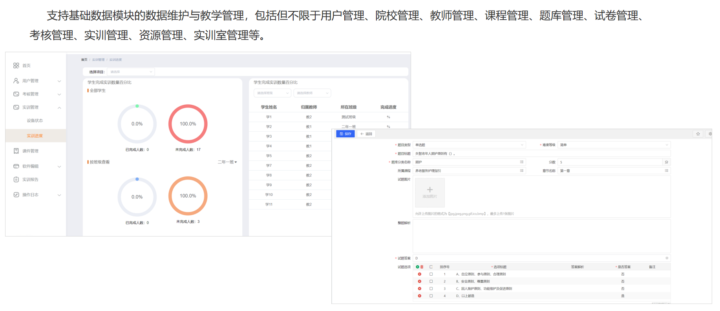Open the 题目类型 dropdown showing 单选题

click(x=469, y=145)
